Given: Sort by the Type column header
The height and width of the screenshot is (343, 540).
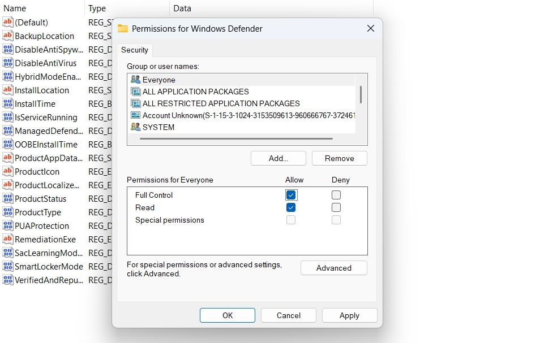Looking at the screenshot, I should [x=97, y=8].
